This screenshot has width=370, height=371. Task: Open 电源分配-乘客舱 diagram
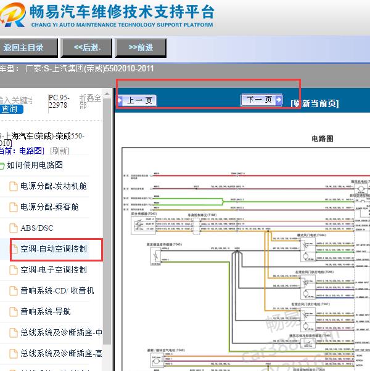pyautogui.click(x=49, y=207)
